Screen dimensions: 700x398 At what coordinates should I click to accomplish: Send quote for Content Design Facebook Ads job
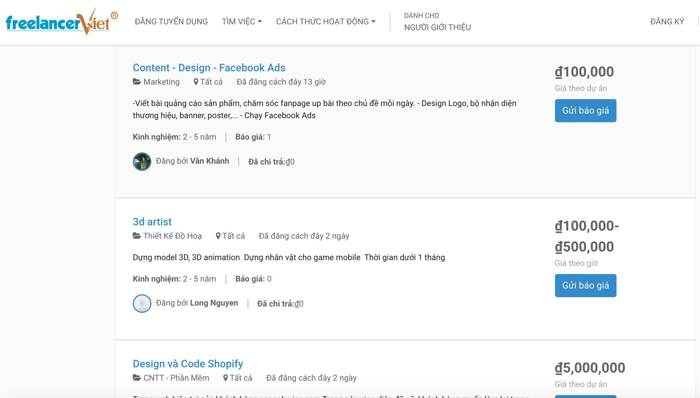586,111
